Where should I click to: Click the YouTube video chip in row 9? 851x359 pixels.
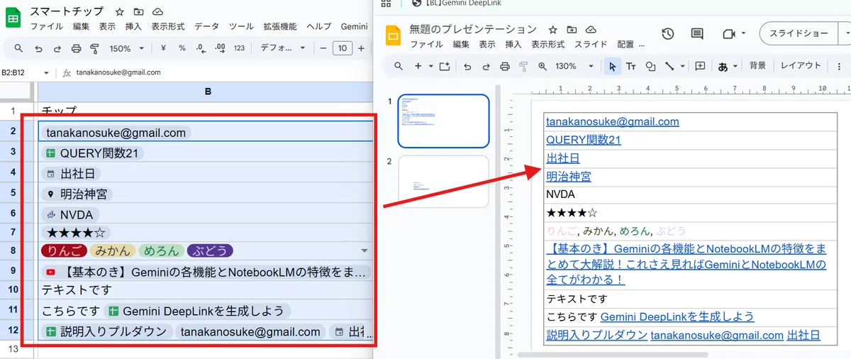[x=207, y=272]
